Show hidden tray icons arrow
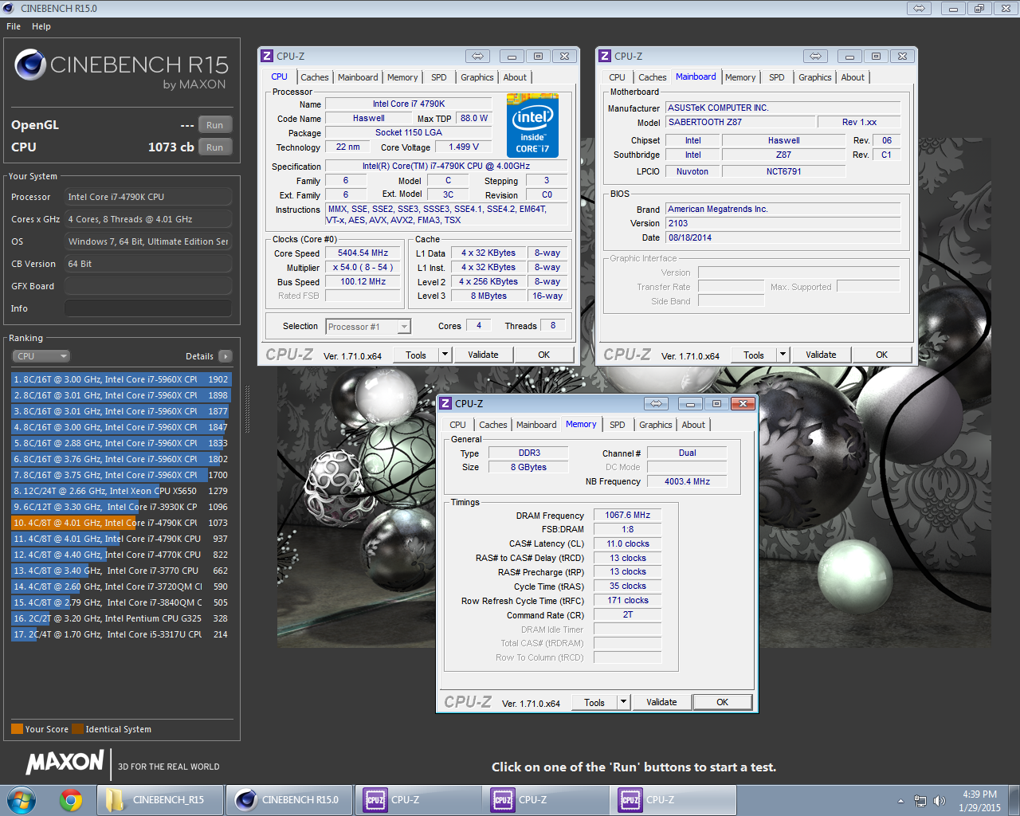This screenshot has height=816, width=1020. 900,801
